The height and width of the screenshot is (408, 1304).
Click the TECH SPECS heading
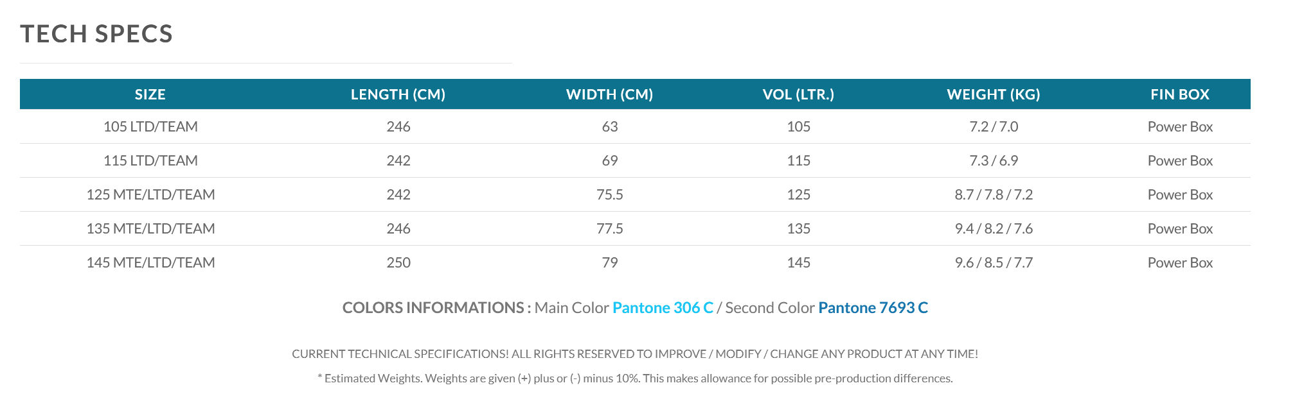96,34
